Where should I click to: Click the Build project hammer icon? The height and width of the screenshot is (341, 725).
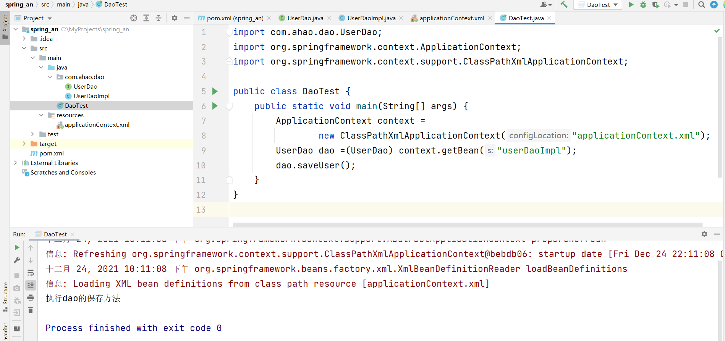(564, 5)
